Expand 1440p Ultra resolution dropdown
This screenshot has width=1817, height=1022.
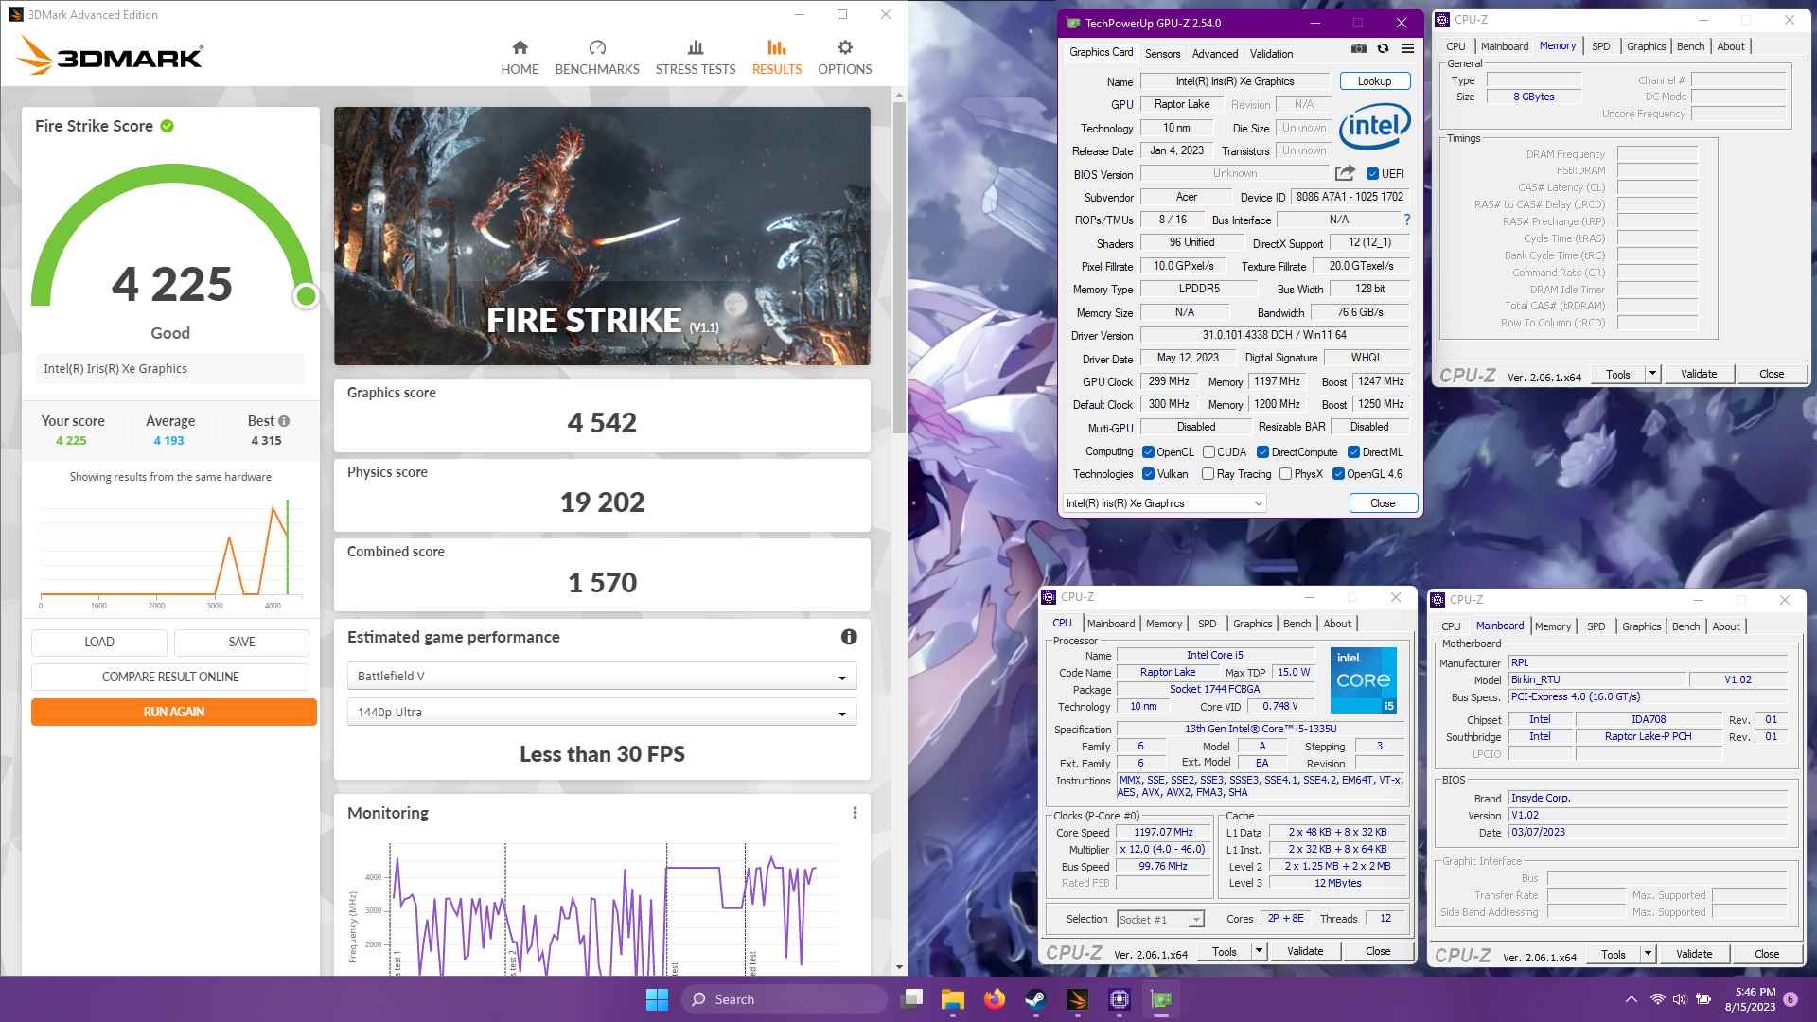[602, 712]
